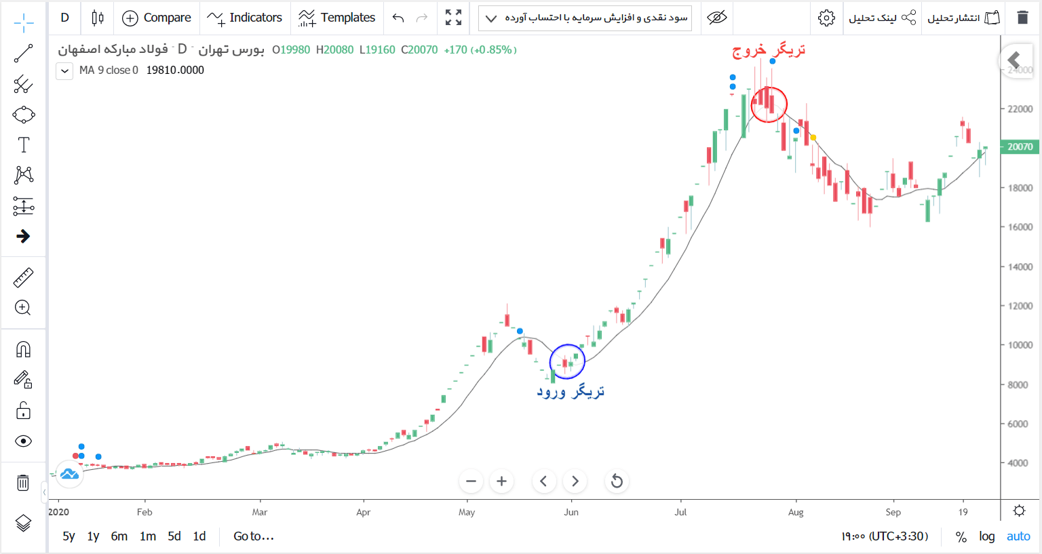Choose the geometric shapes tool
Viewport: 1042px width, 554px height.
pos(23,115)
